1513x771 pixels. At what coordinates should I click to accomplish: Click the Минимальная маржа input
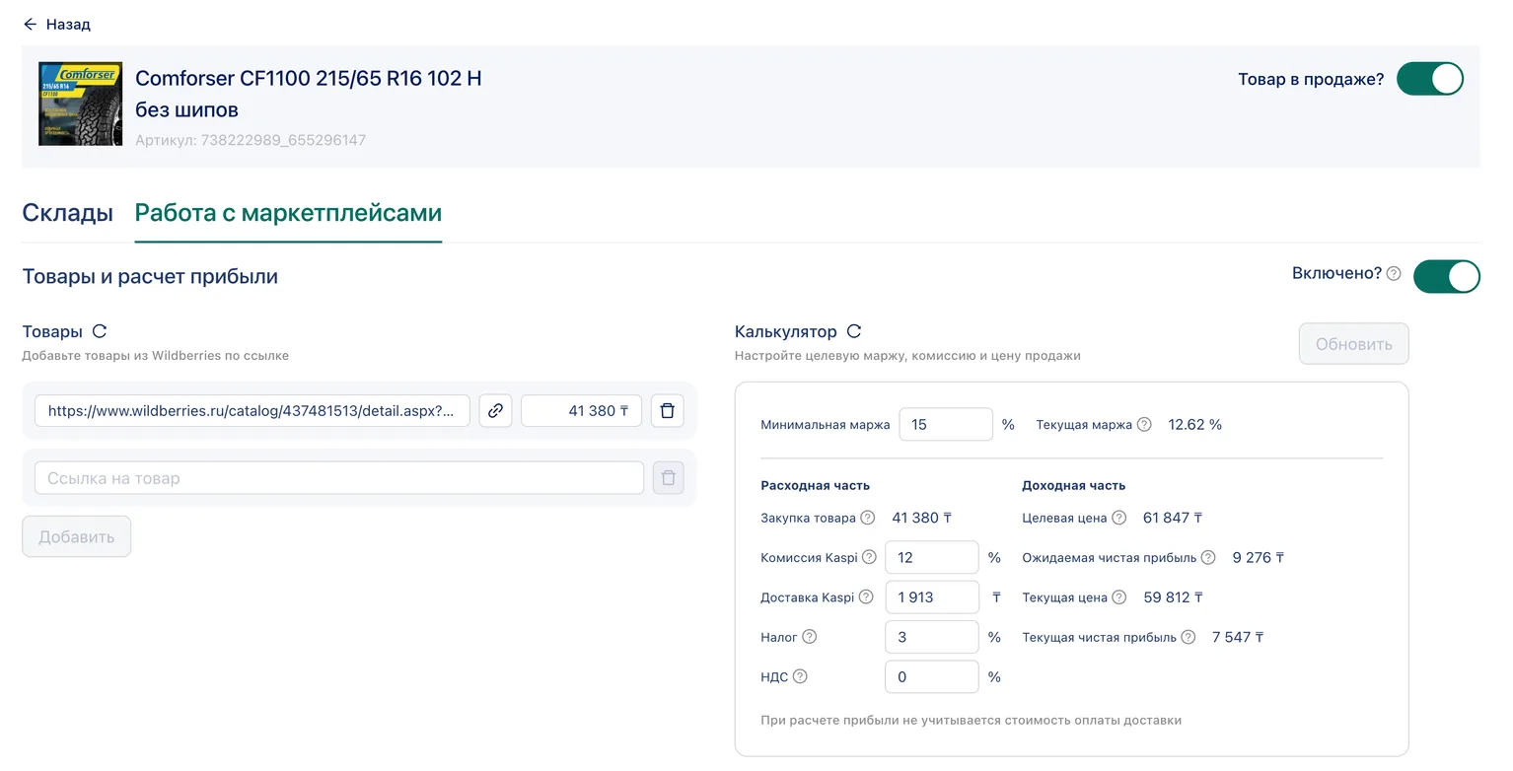click(x=946, y=424)
